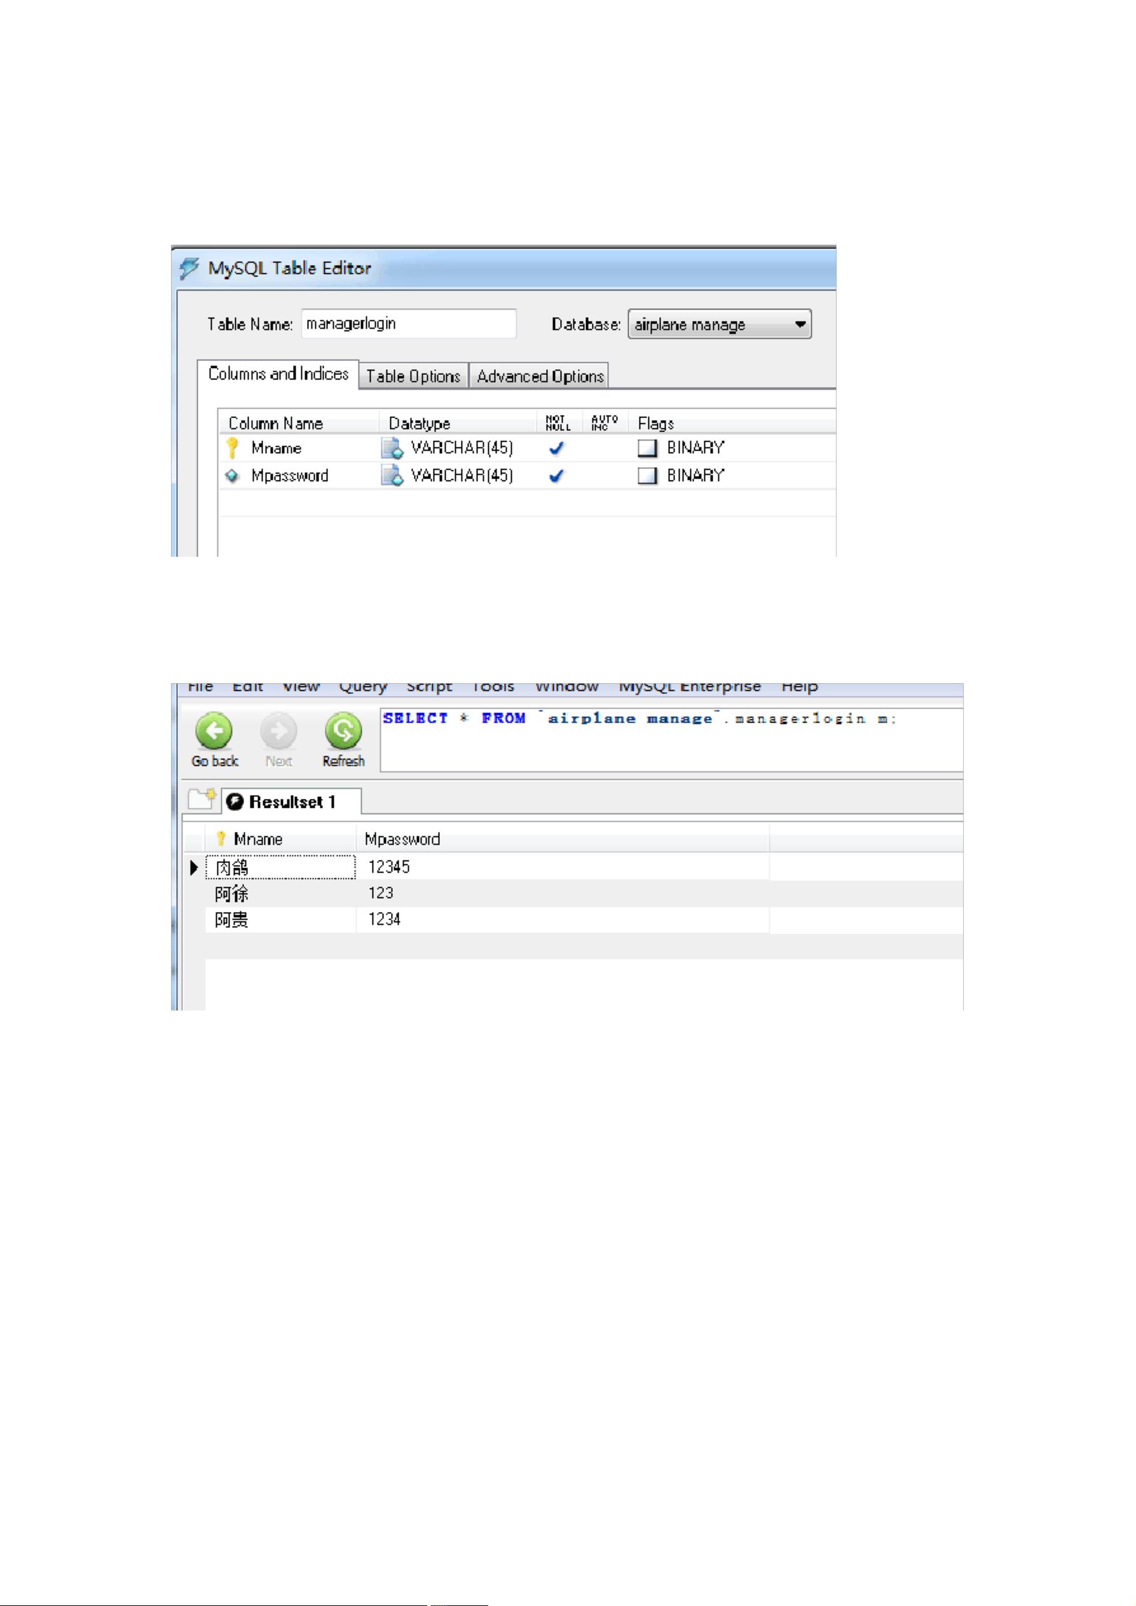Select the password cell 123
The height and width of the screenshot is (1606, 1136).
563,894
